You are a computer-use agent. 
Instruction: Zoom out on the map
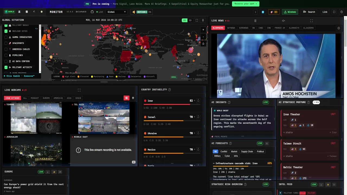click(x=203, y=37)
